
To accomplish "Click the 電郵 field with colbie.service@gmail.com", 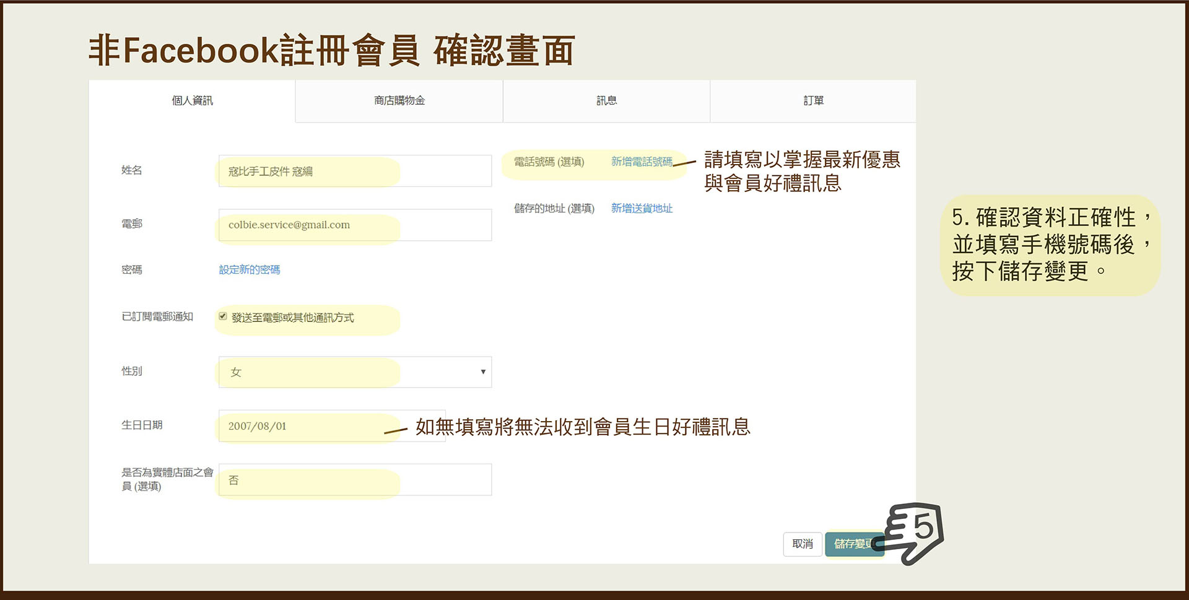I will coord(355,225).
